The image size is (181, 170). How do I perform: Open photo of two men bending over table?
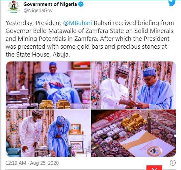(x=48, y=133)
